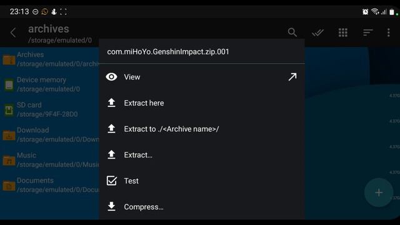Go back using the back arrow

(13, 32)
